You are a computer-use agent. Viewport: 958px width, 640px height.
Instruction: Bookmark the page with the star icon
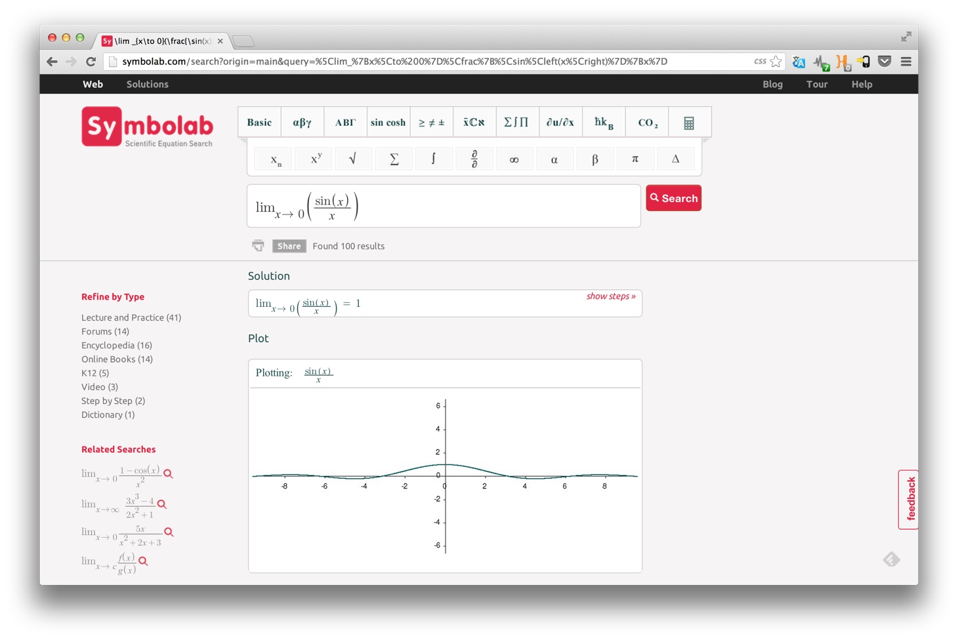[x=776, y=60]
